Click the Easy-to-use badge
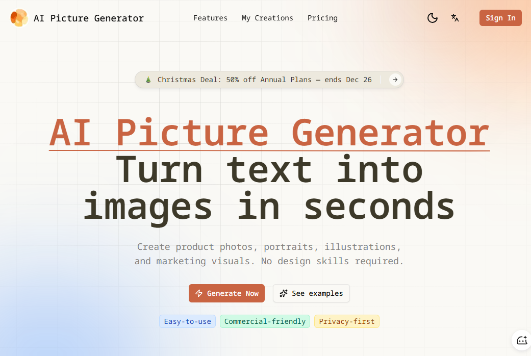Screen dimensions: 531x356 point(187,321)
